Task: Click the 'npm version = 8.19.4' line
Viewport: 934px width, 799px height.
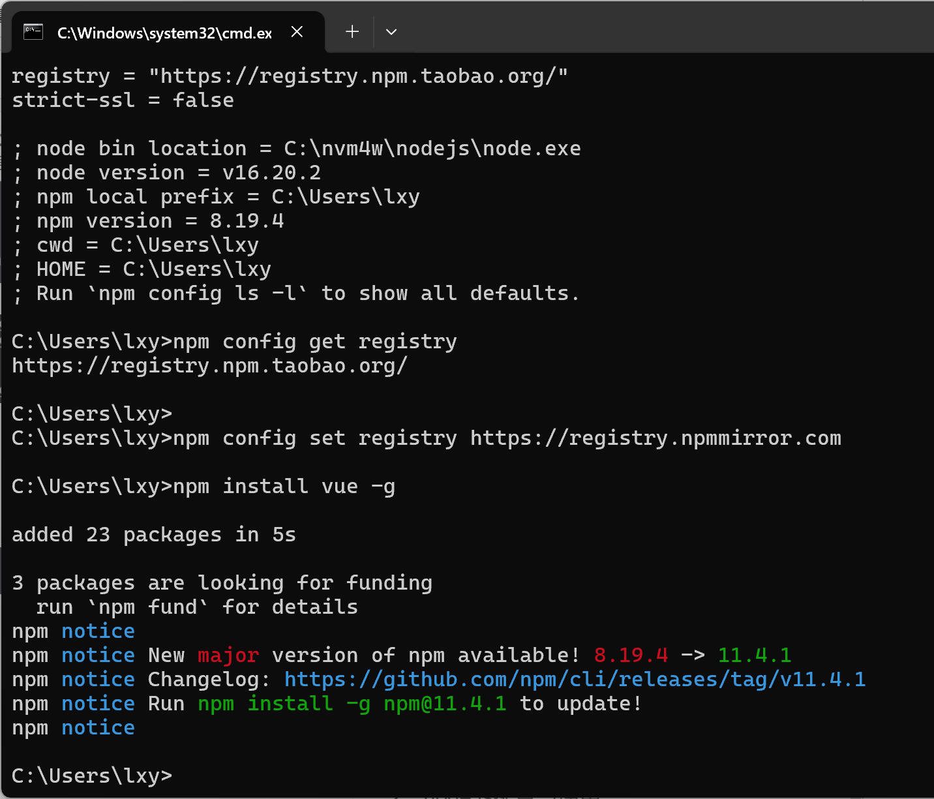Action: [148, 221]
